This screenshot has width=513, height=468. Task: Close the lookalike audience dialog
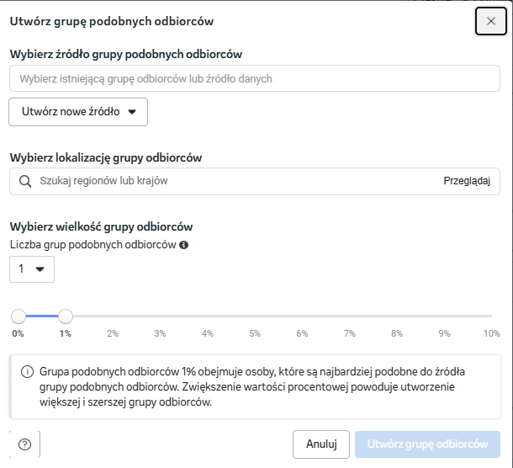[x=491, y=21]
